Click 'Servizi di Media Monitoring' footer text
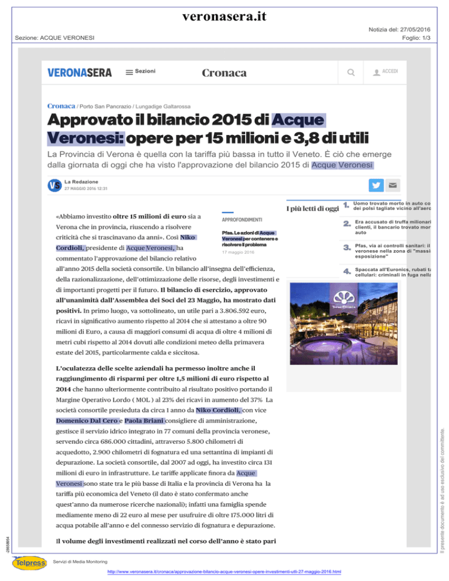This screenshot has height=581, width=449. point(80,562)
